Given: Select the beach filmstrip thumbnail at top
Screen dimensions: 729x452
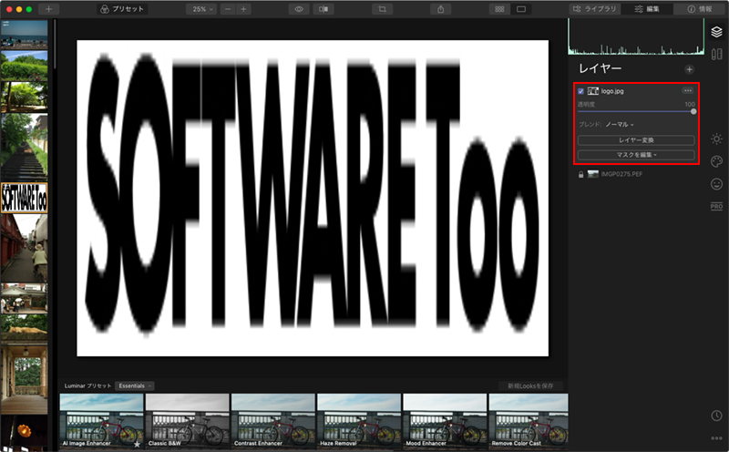Looking at the screenshot, I should tap(25, 34).
